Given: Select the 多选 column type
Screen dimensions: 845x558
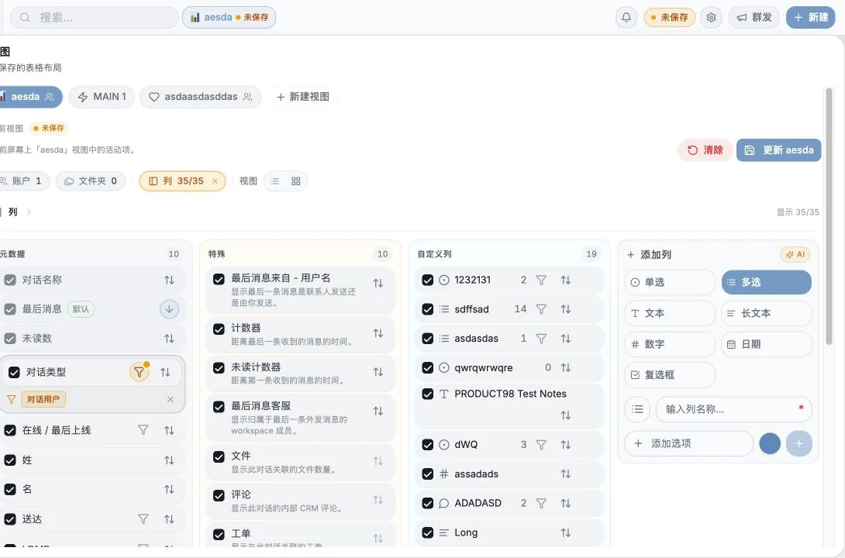Looking at the screenshot, I should click(x=767, y=282).
